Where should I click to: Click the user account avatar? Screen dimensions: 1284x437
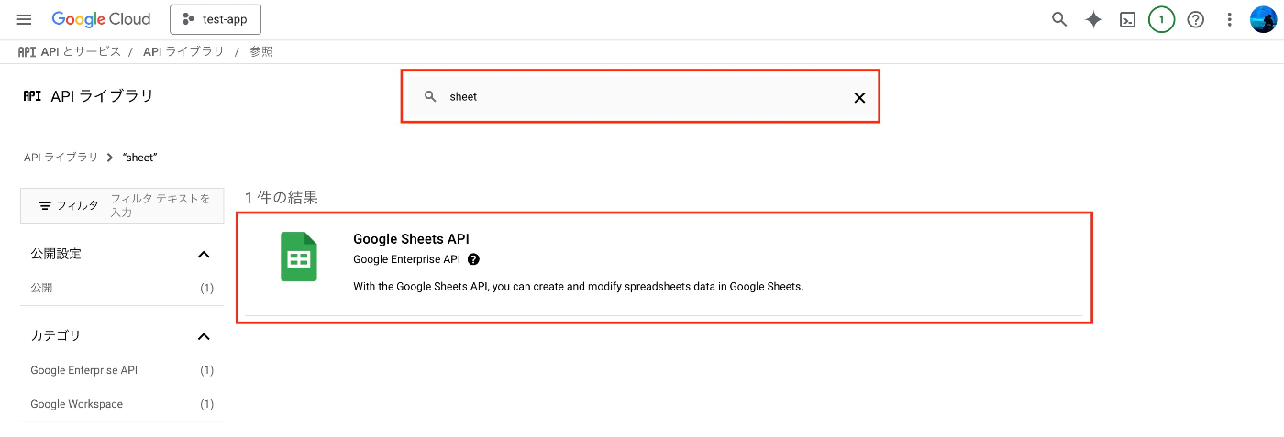[x=1264, y=19]
